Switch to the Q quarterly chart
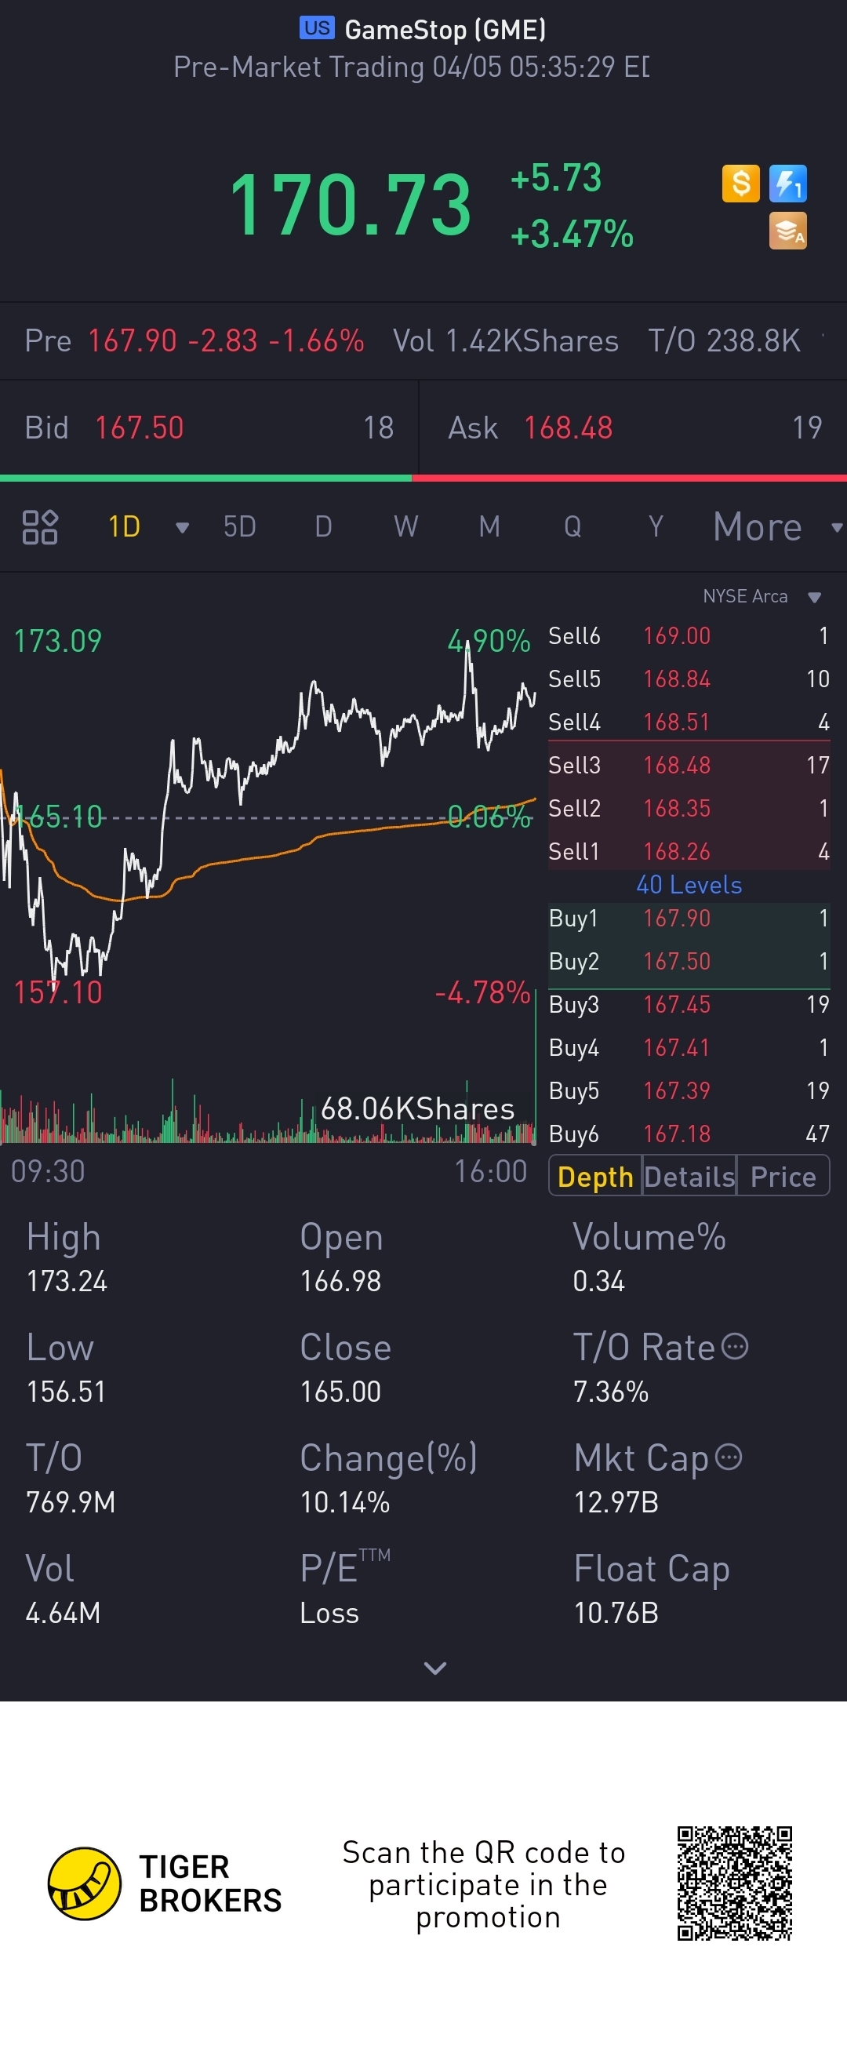 (x=573, y=527)
